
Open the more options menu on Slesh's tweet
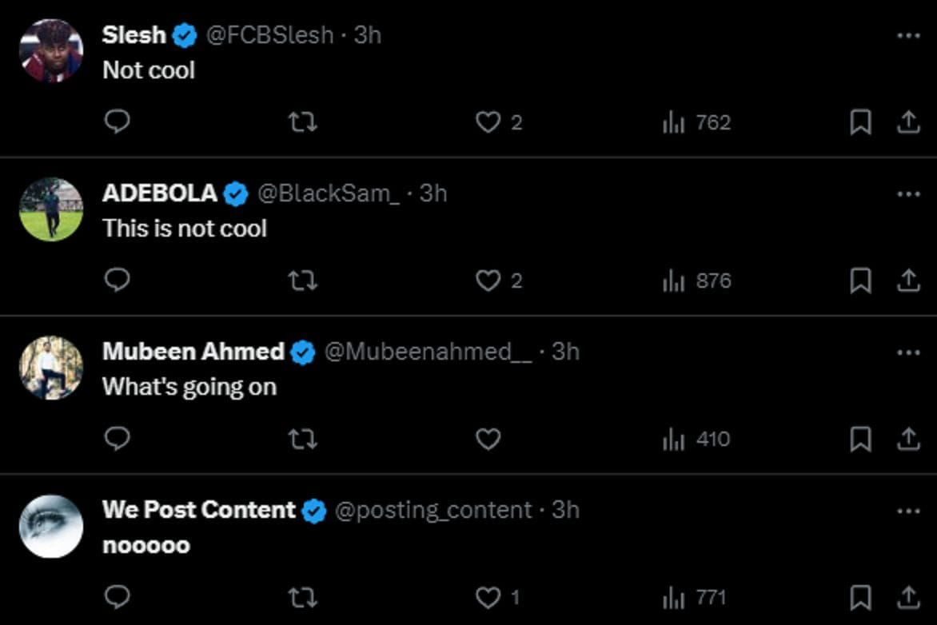tap(909, 34)
